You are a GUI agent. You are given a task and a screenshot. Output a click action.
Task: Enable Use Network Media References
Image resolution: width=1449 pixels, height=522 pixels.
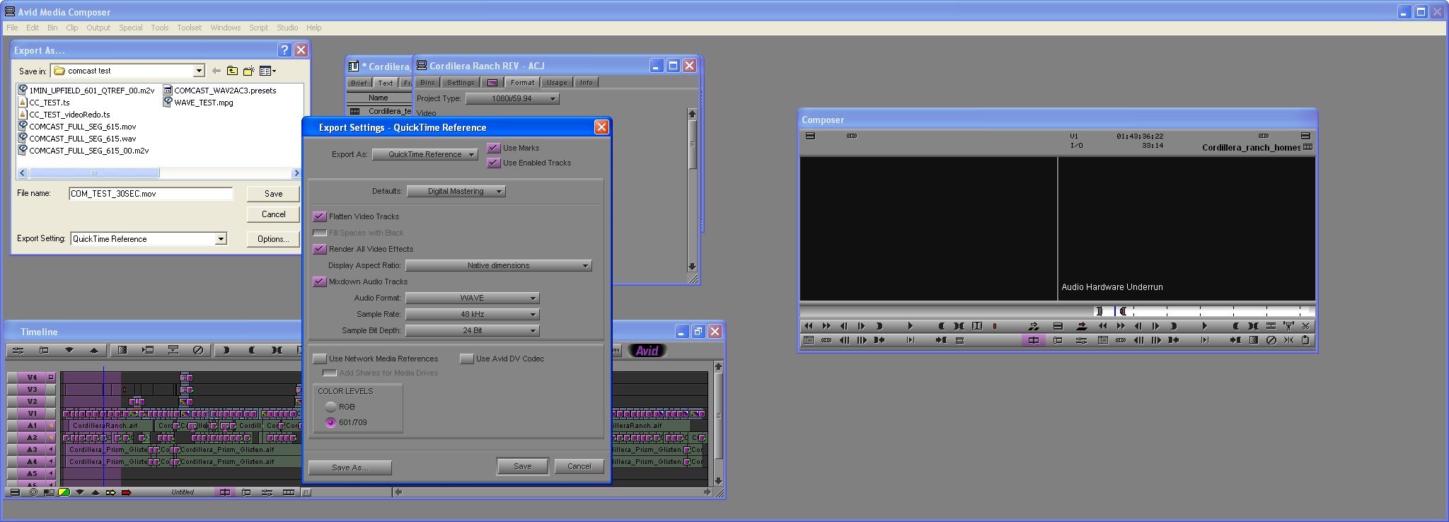[320, 359]
